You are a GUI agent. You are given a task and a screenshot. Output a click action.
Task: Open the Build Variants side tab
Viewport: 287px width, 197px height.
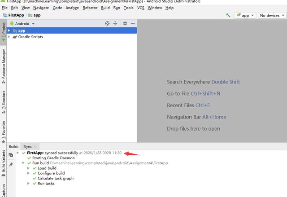[x=3, y=163]
